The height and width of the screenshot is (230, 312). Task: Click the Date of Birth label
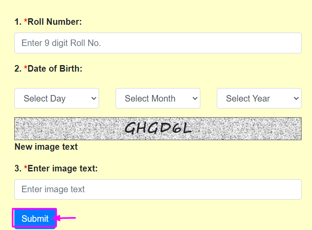pos(55,69)
